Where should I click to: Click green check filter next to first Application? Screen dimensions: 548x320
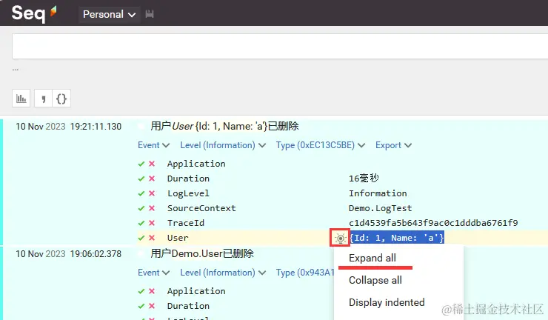tap(141, 164)
